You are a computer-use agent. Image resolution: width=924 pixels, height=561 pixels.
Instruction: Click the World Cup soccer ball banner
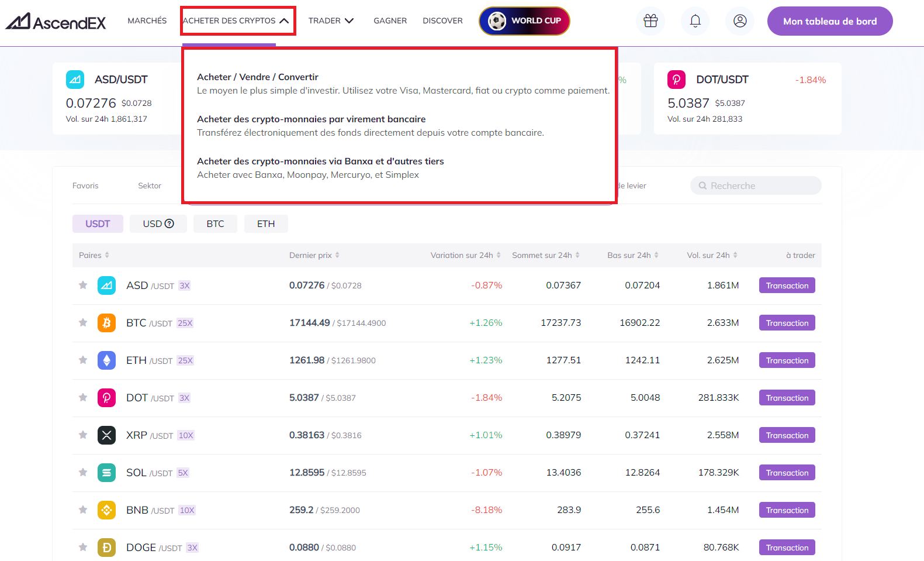(524, 21)
